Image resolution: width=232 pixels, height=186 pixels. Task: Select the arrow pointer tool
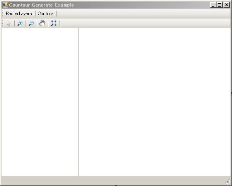pyautogui.click(x=9, y=23)
